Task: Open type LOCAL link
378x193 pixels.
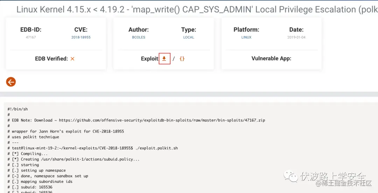Action: point(189,37)
